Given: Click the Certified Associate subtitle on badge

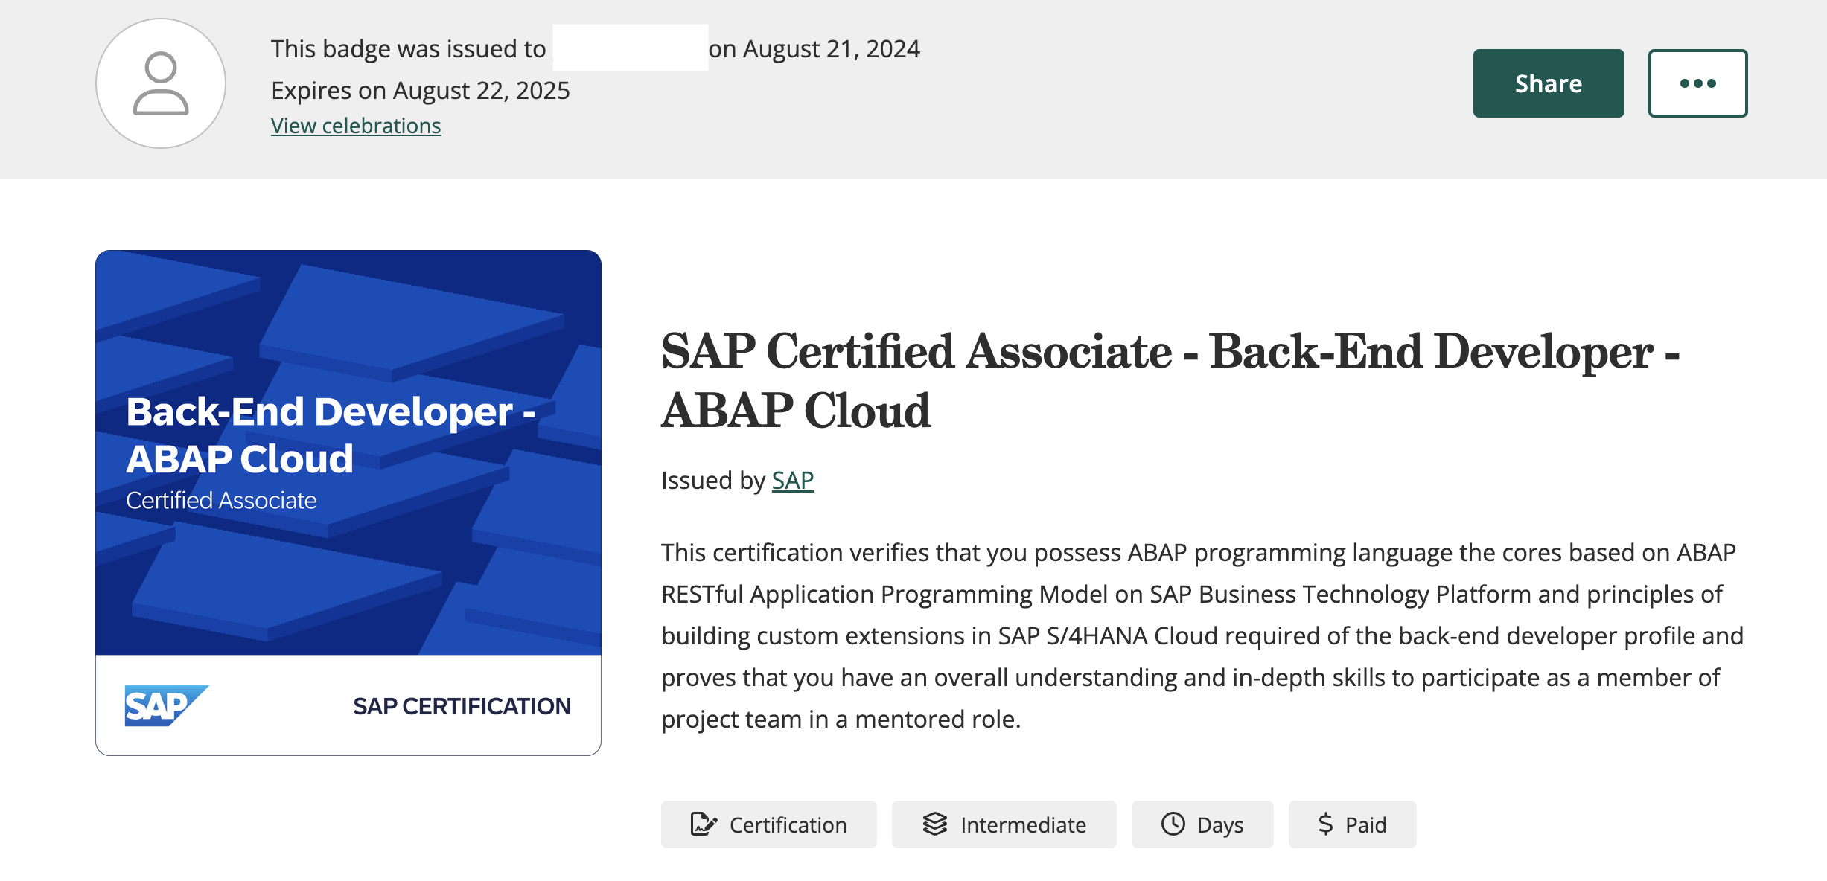Looking at the screenshot, I should (221, 501).
